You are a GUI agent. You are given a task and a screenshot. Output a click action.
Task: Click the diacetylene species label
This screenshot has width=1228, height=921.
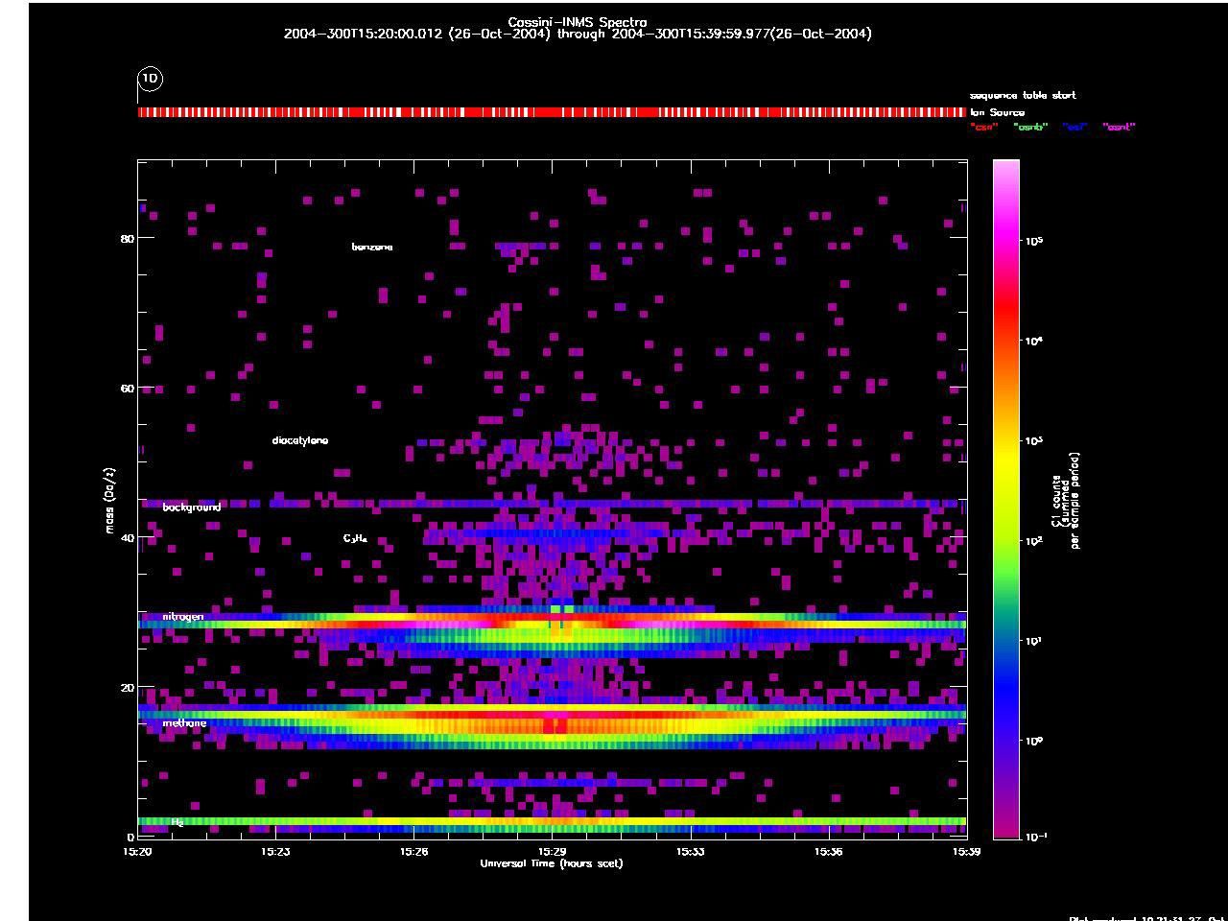coord(298,440)
